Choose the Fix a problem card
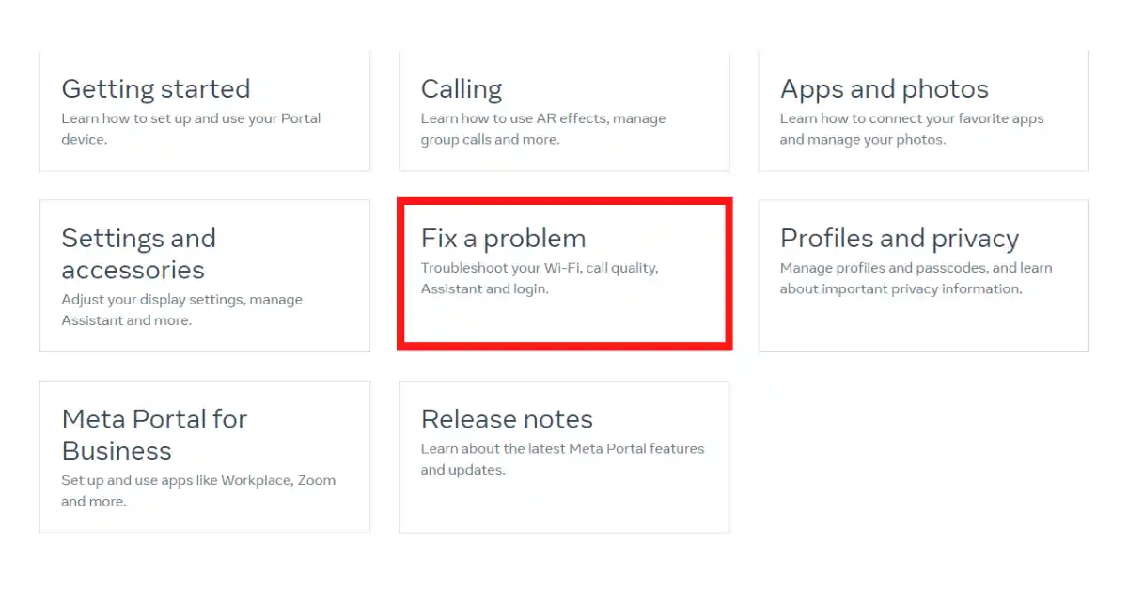Image resolution: width=1128 pixels, height=592 pixels. (564, 273)
